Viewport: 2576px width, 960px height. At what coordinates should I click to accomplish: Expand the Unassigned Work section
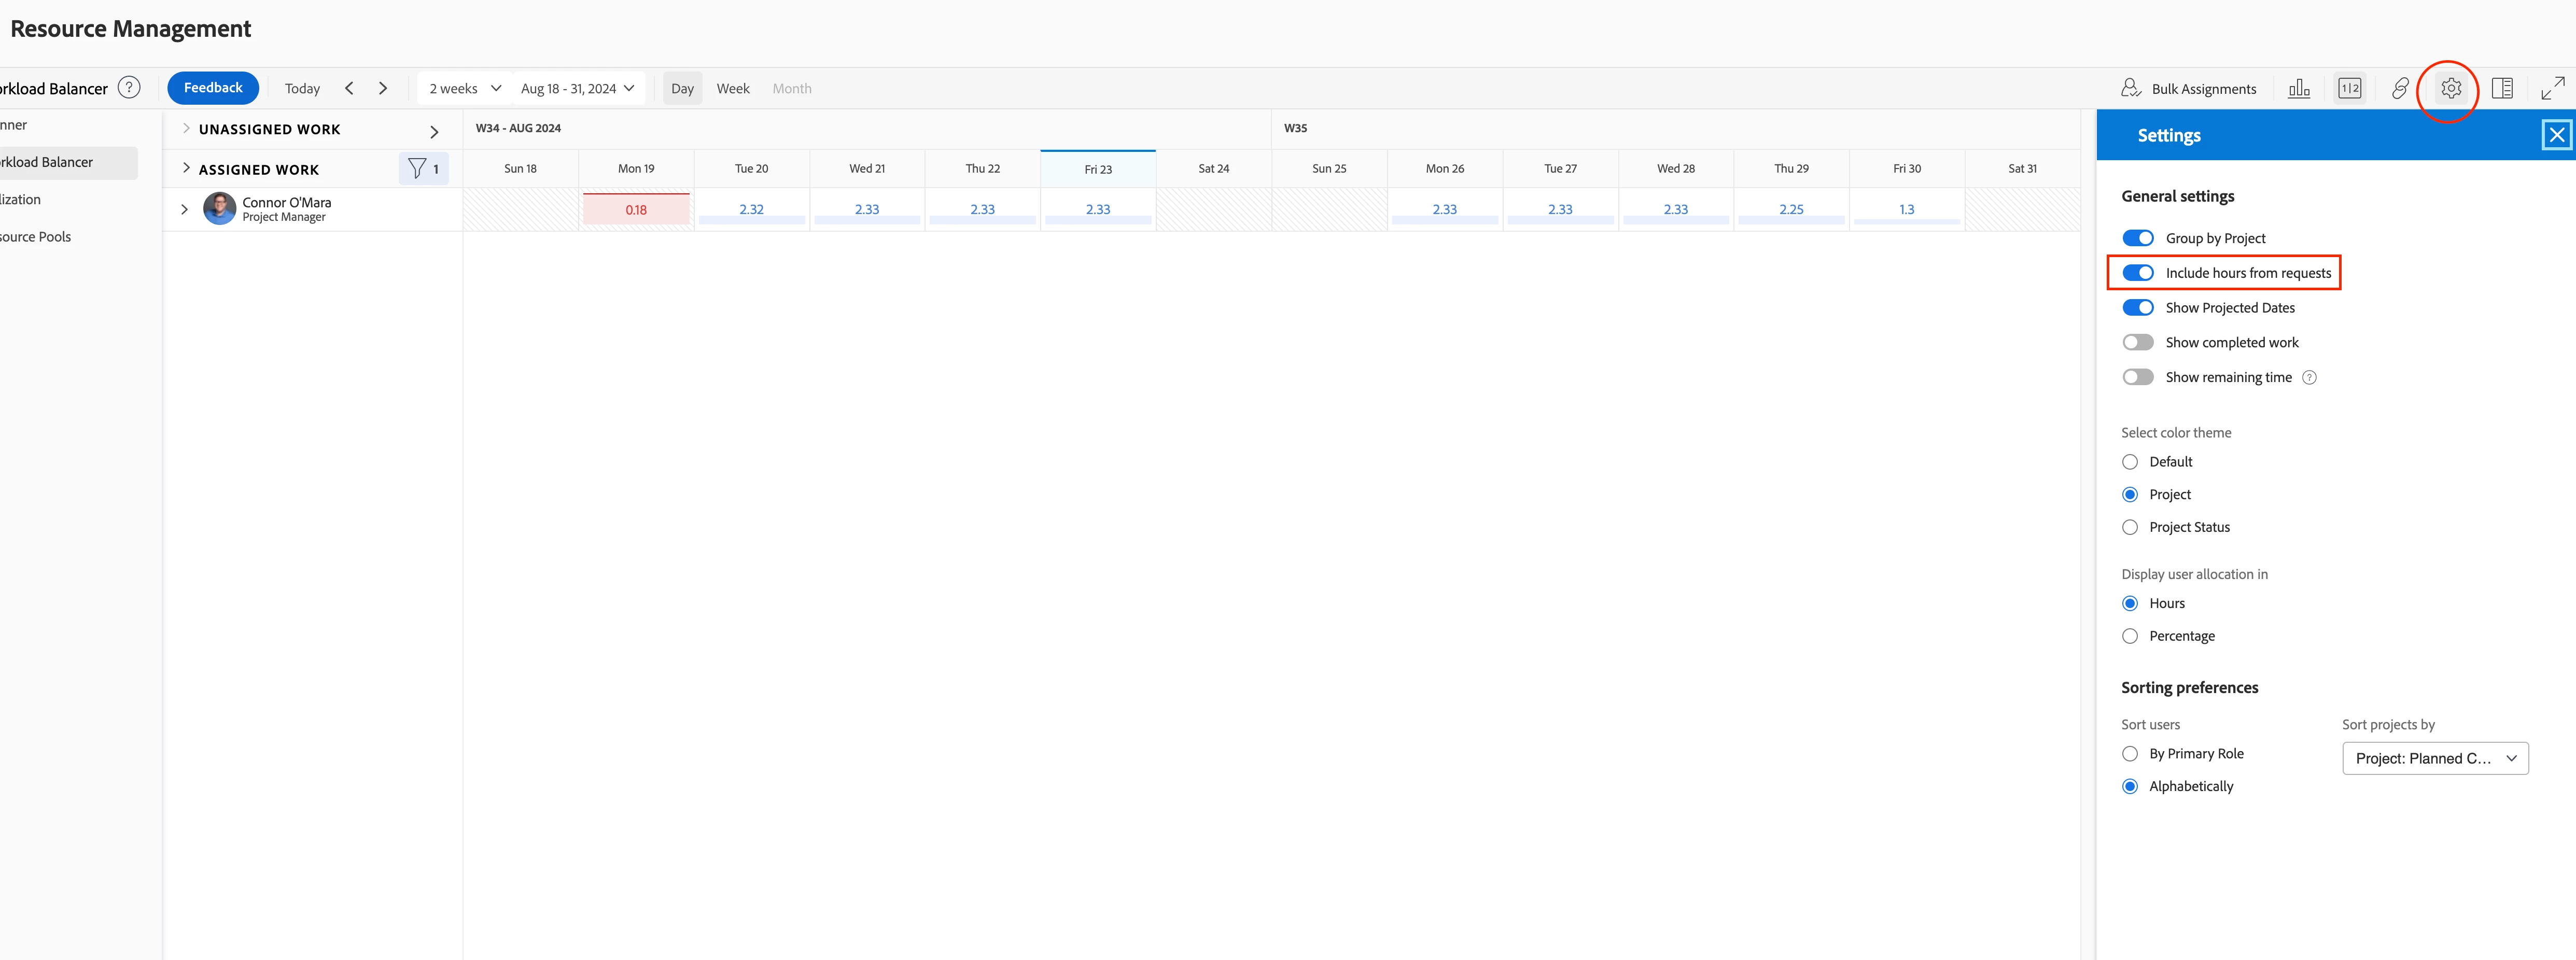(186, 129)
